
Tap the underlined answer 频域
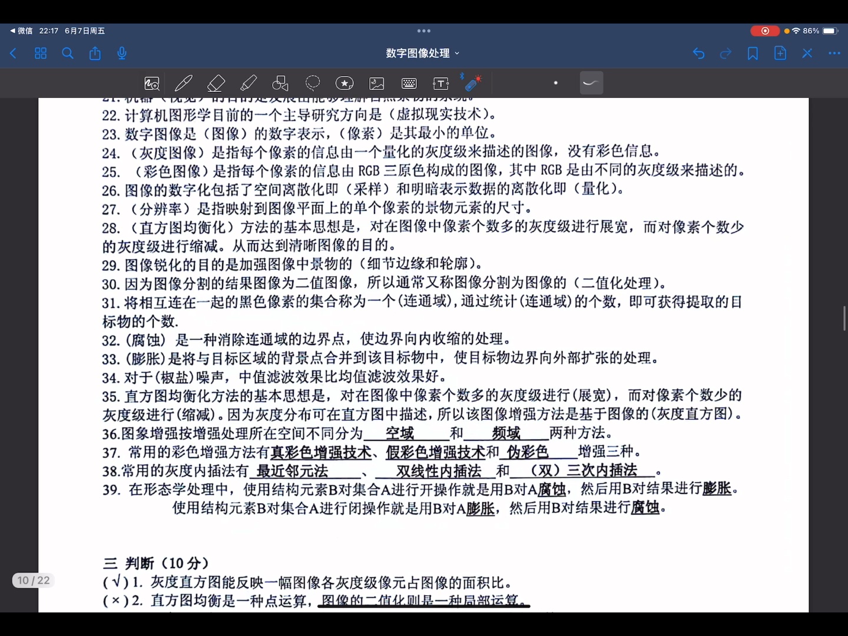point(506,433)
